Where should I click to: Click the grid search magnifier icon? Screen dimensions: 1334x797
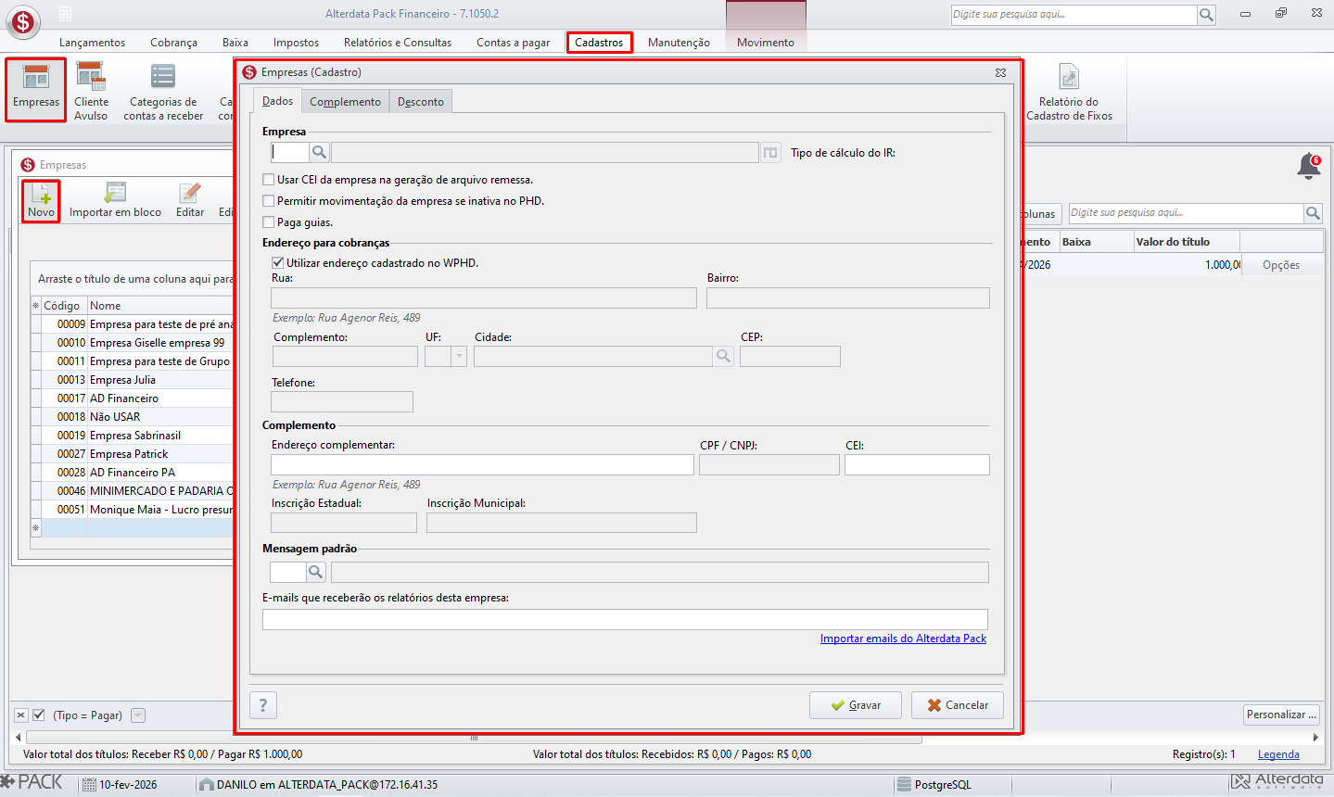[1313, 213]
